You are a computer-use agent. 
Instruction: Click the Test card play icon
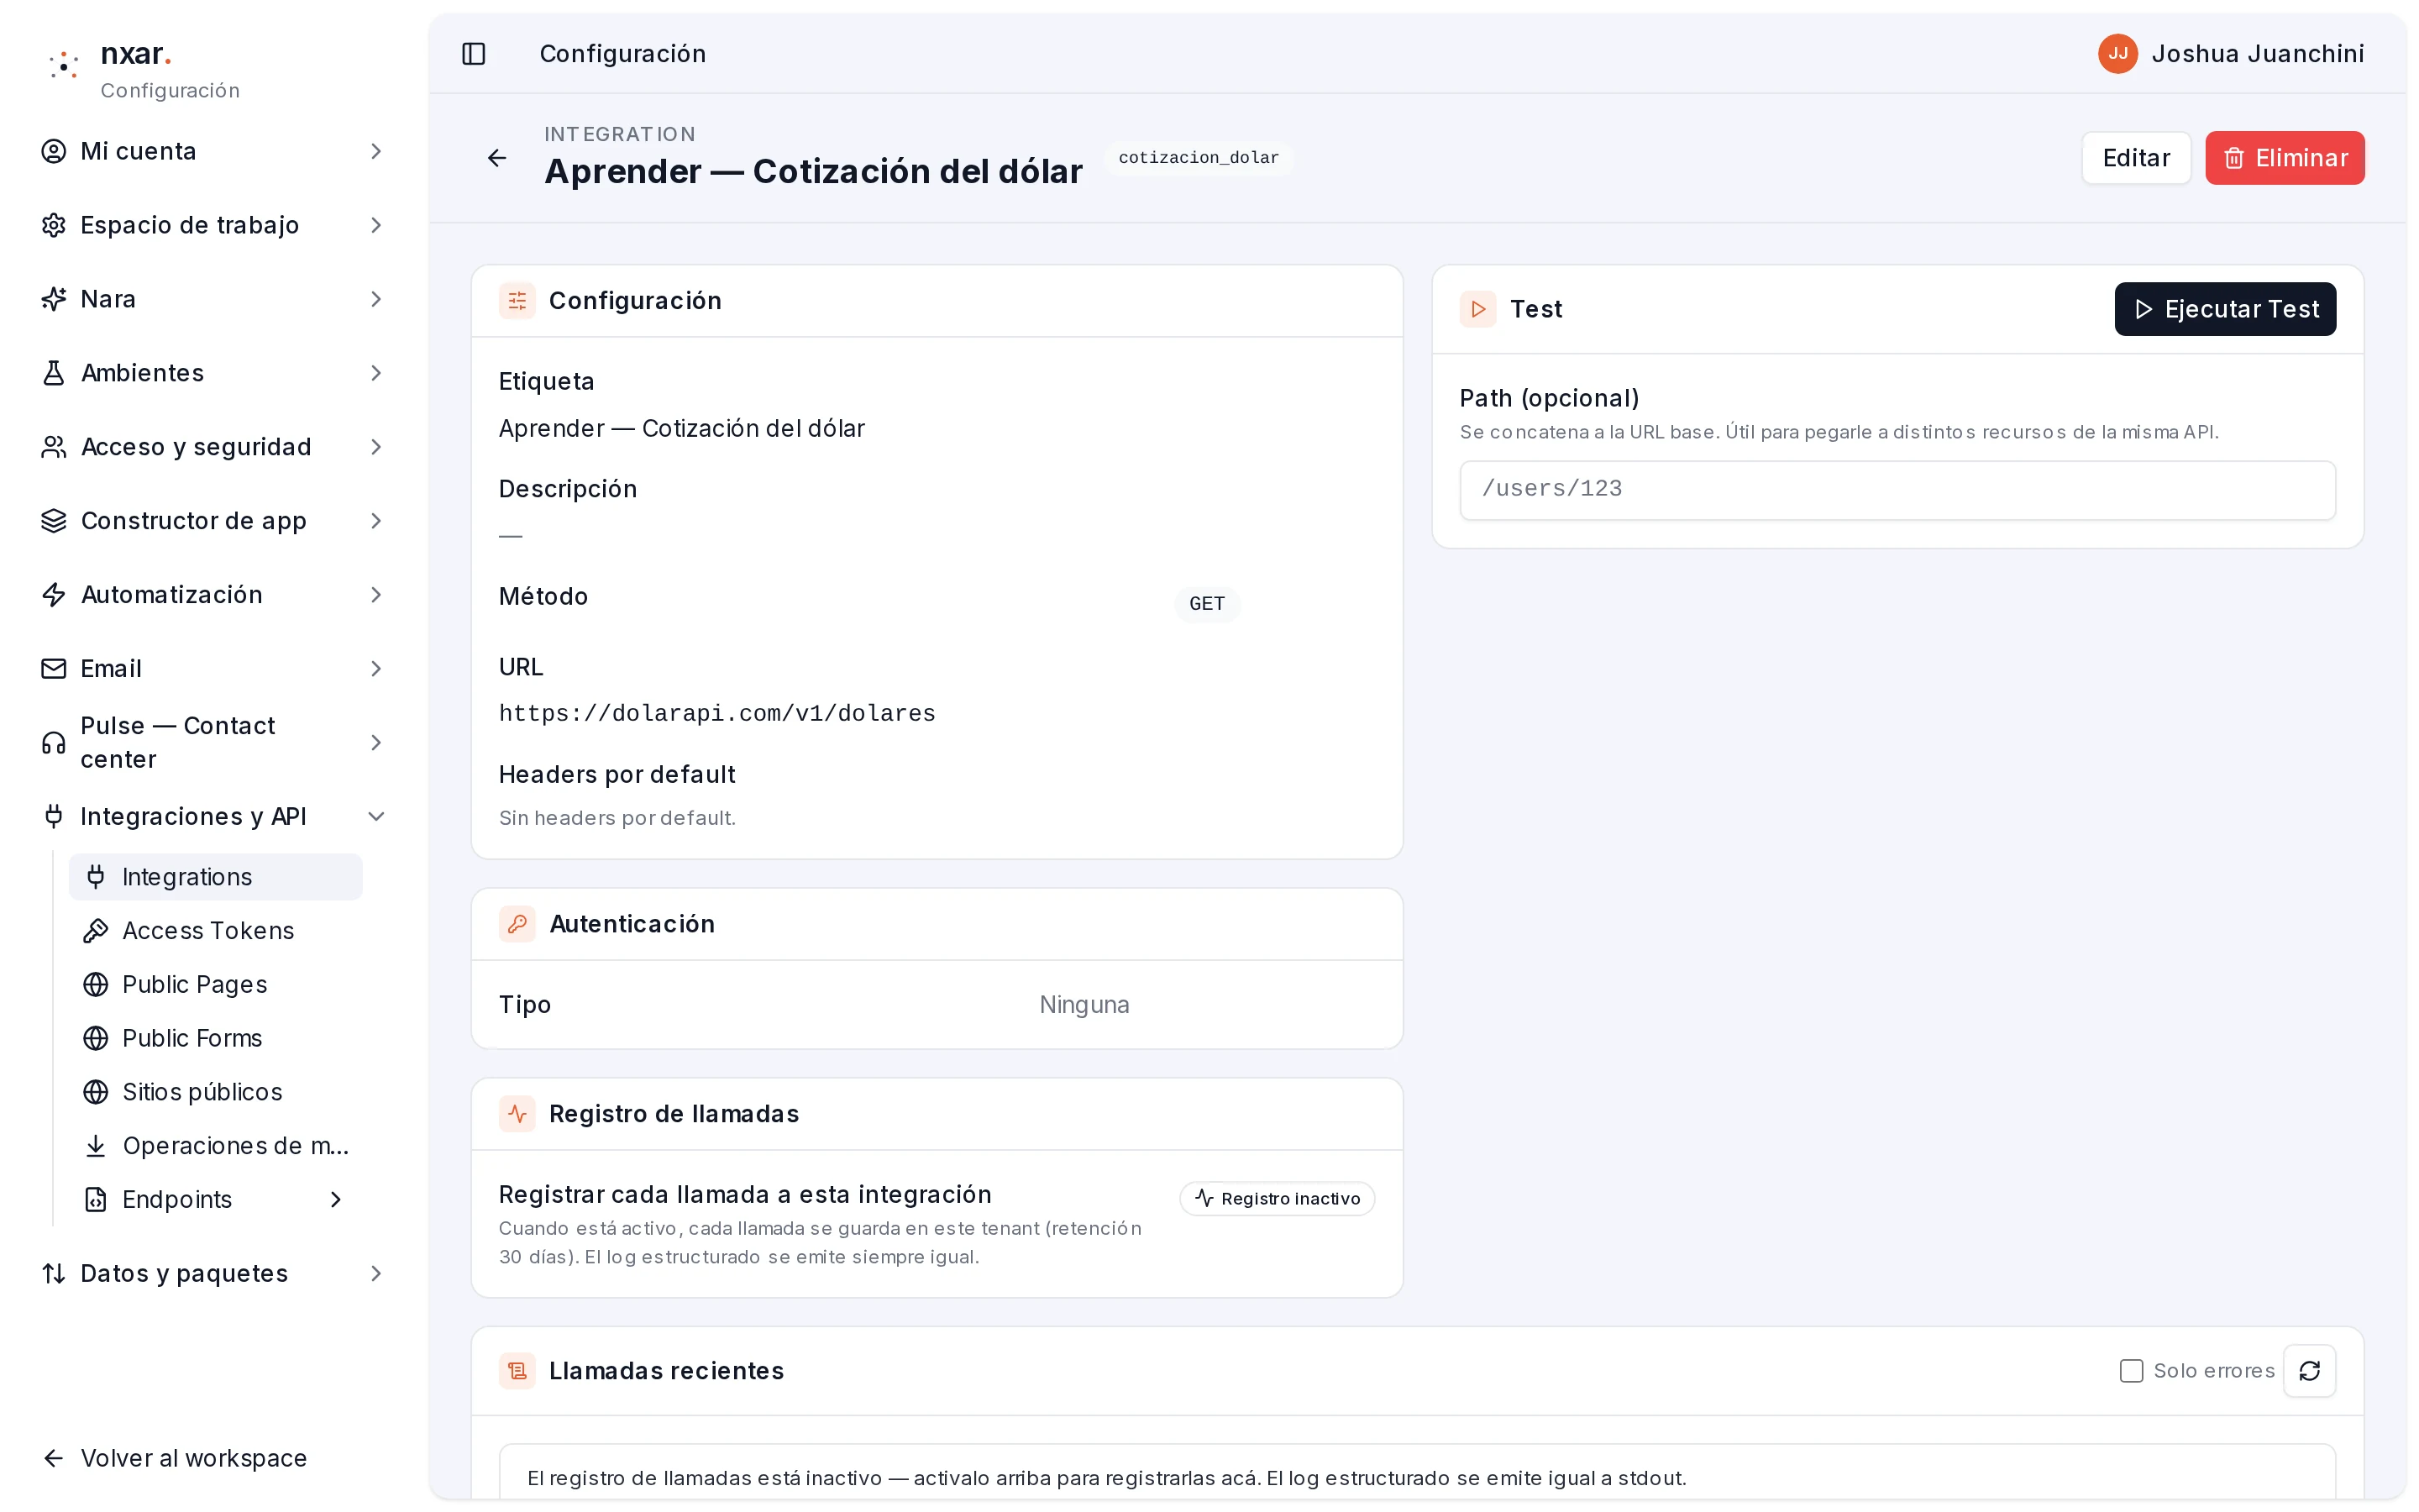(x=1477, y=309)
